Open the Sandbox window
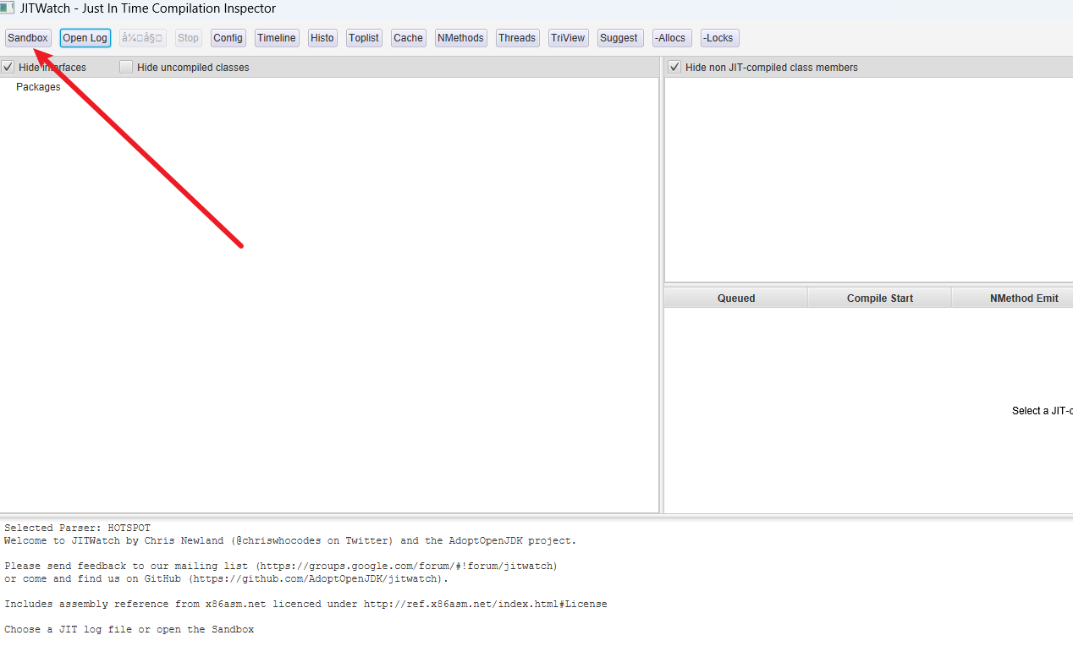Image resolution: width=1073 pixels, height=668 pixels. (x=28, y=38)
